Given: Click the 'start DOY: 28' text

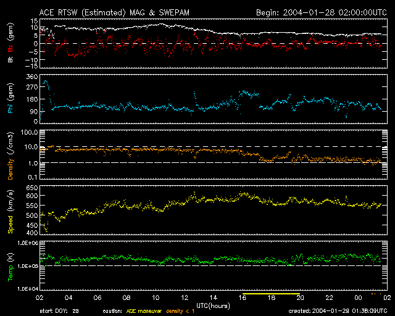Looking at the screenshot, I should pyautogui.click(x=60, y=311).
